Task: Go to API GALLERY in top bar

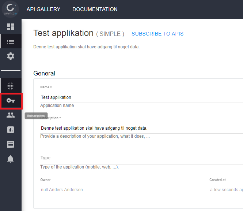Action: click(x=43, y=9)
